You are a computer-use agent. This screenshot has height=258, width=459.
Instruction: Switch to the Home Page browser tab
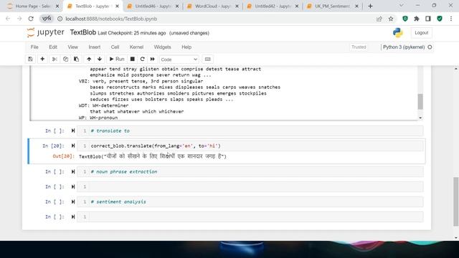click(33, 6)
